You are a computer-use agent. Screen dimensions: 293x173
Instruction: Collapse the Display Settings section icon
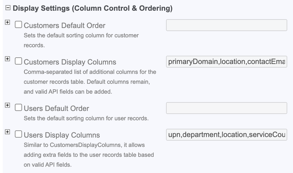coord(8,8)
